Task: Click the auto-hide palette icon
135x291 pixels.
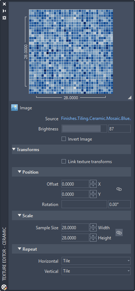Action: (x=4, y=11)
